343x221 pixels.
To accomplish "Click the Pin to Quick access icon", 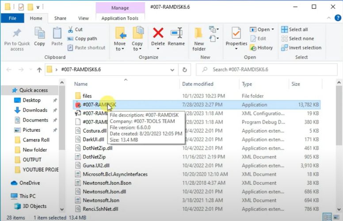I will coord(17,34).
